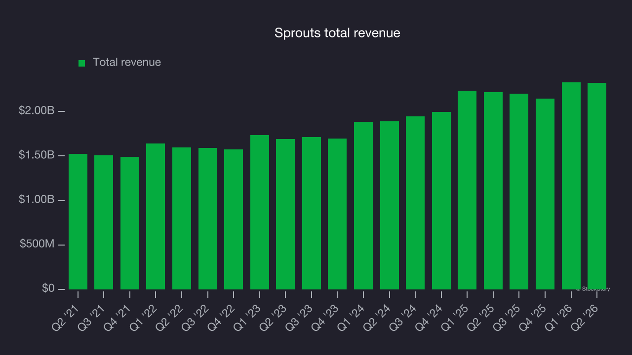Click the revenue bar for Q4 '23

coord(337,214)
